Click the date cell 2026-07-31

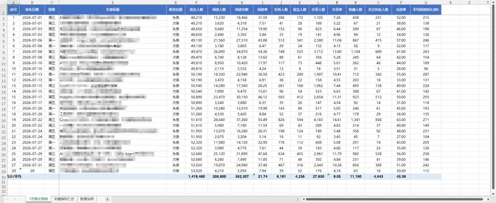pyautogui.click(x=32, y=165)
